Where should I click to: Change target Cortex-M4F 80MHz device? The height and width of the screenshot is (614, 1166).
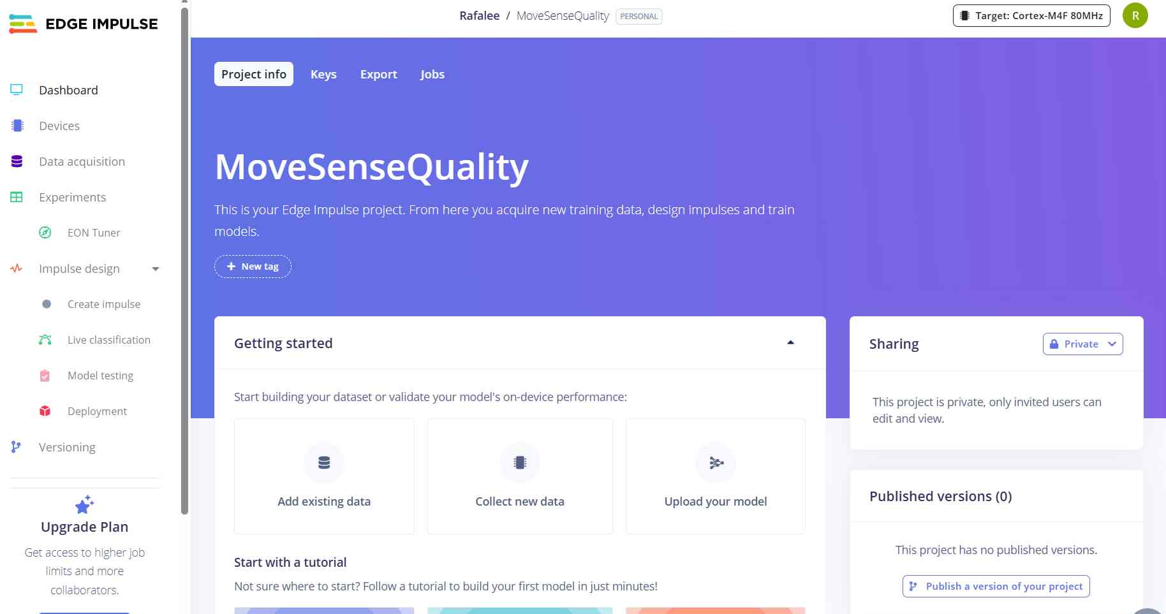click(1031, 16)
